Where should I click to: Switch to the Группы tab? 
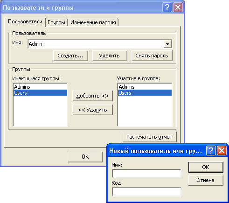pos(56,22)
